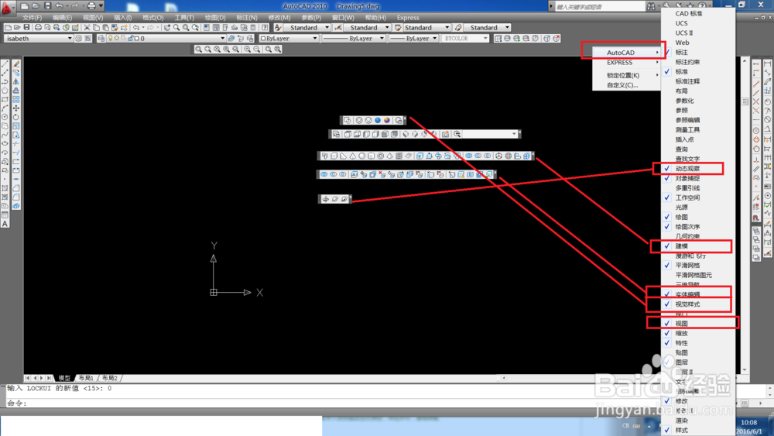Click the binoculars search icon in title bar
This screenshot has width=774, height=436.
tap(651, 6)
